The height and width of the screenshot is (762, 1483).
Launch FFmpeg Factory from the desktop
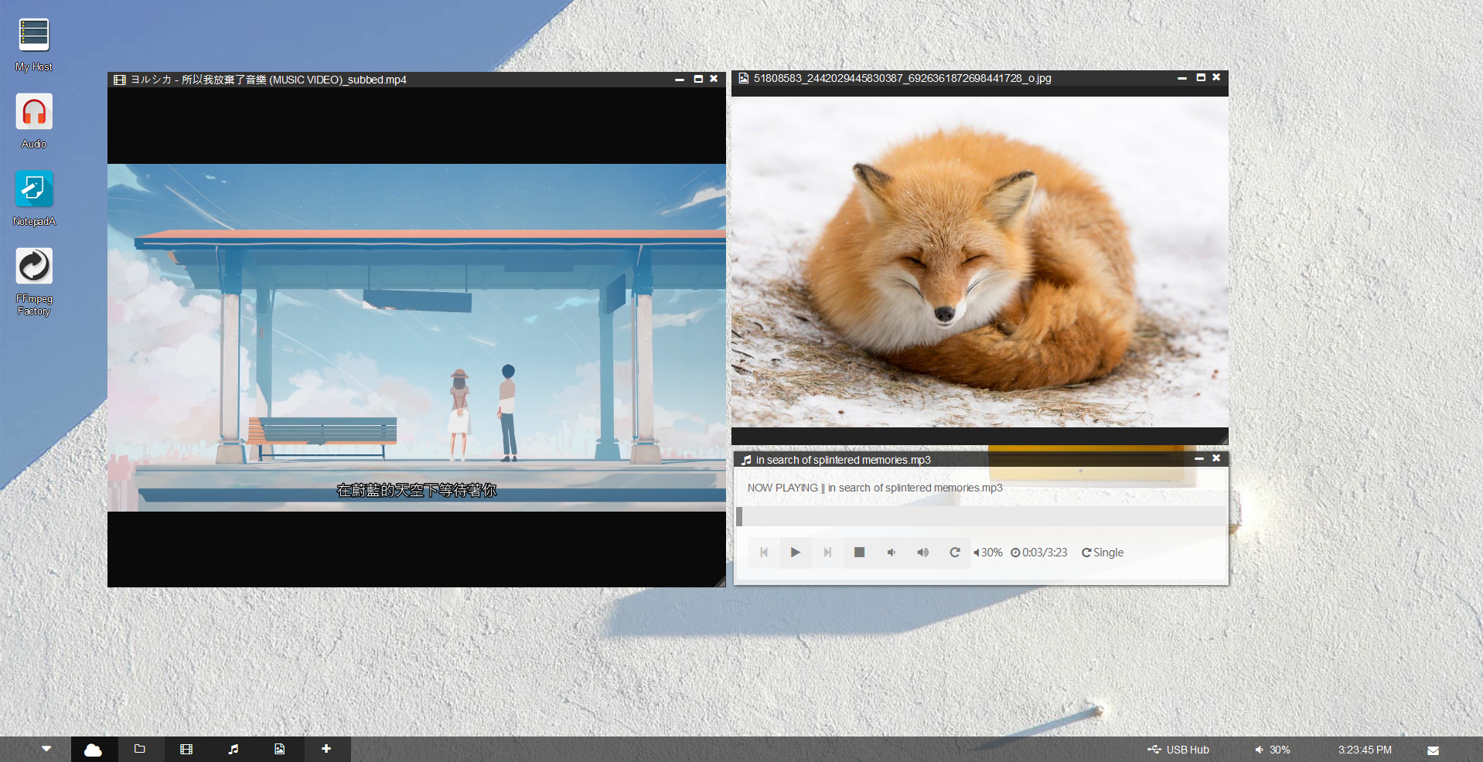point(34,267)
